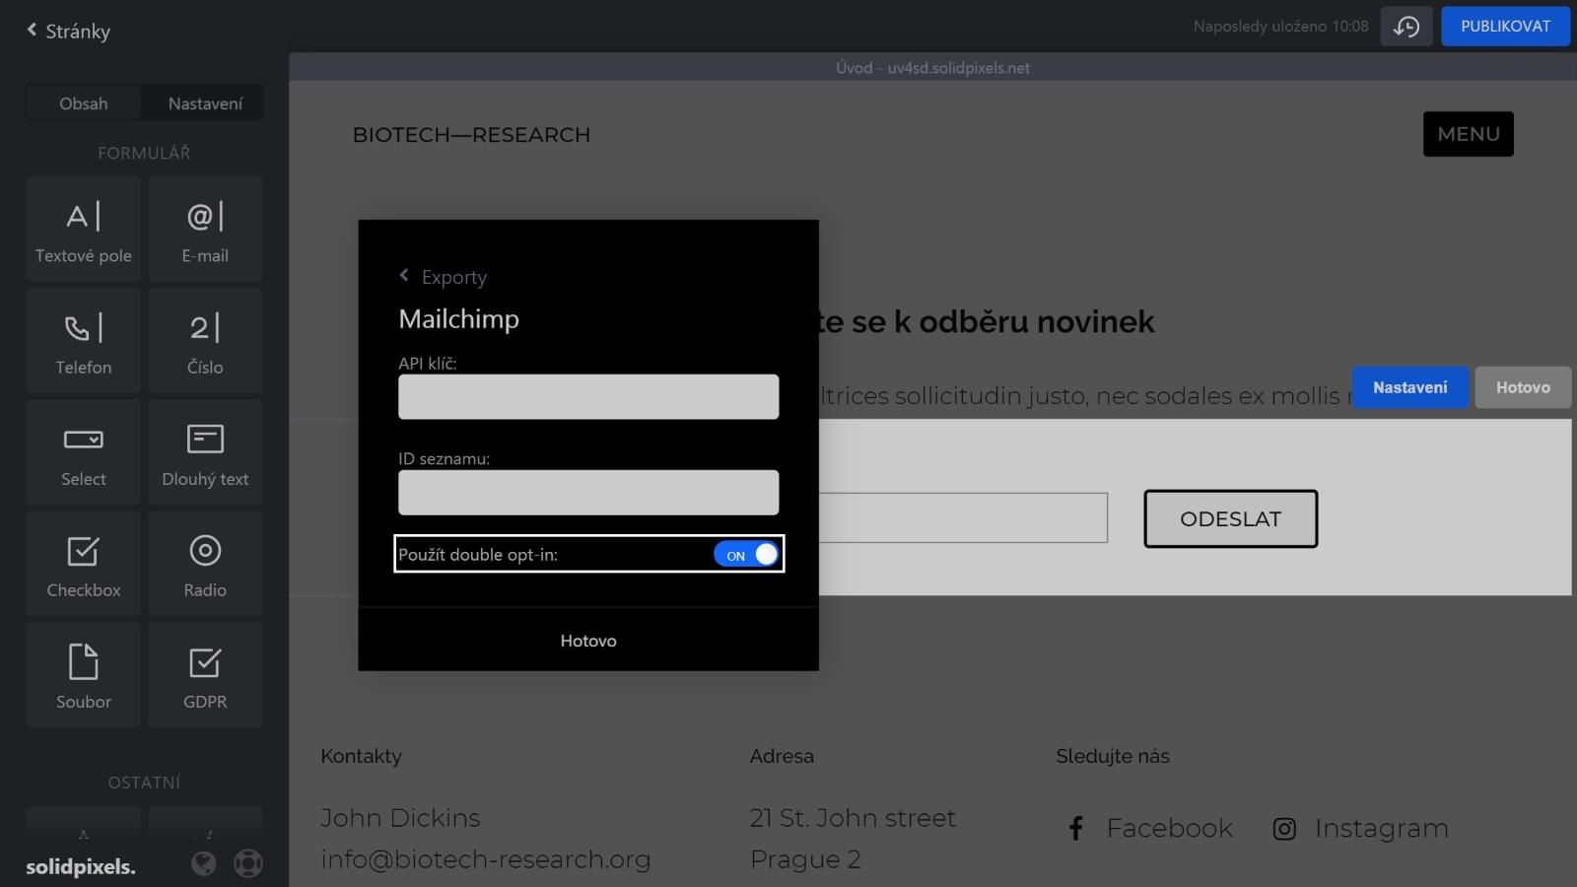Viewport: 1577px width, 887px height.
Task: Add a Číslo field to the form
Action: coord(204,340)
